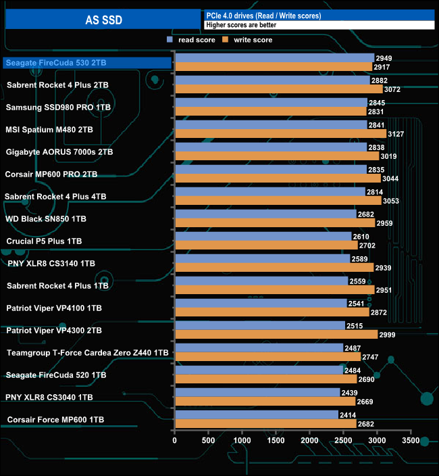Click the 2000 tick on the axis

click(x=309, y=440)
